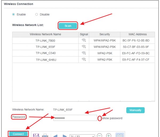Image resolution: width=160 pixels, height=137 pixels.
Task: Click the Wireless Network Name column header
Action: click(45, 34)
